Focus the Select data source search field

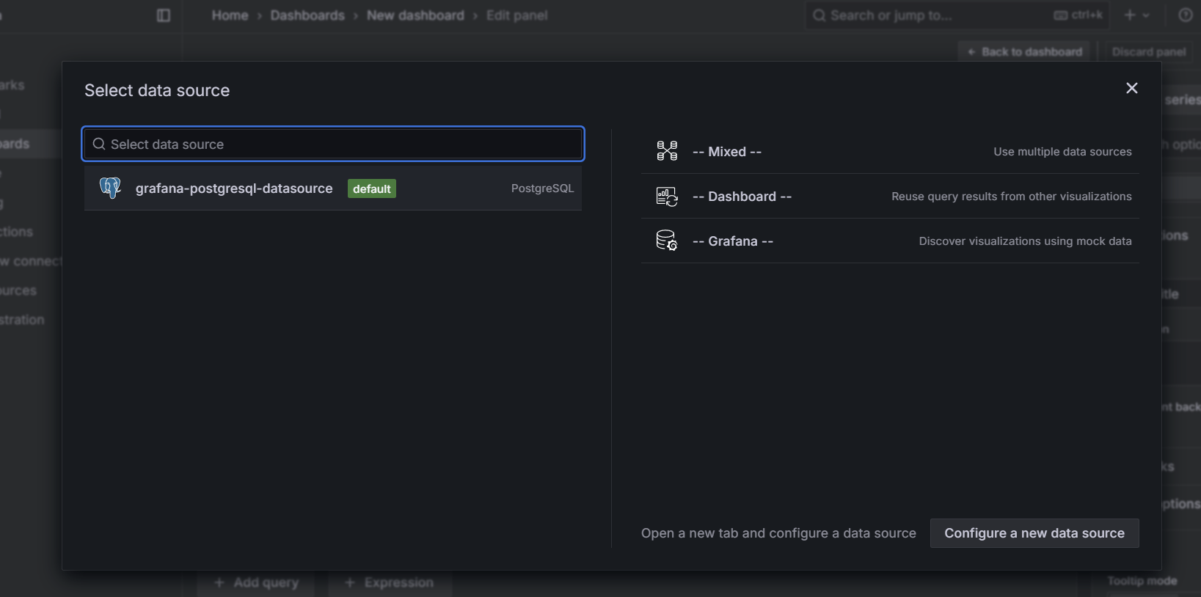tap(333, 144)
